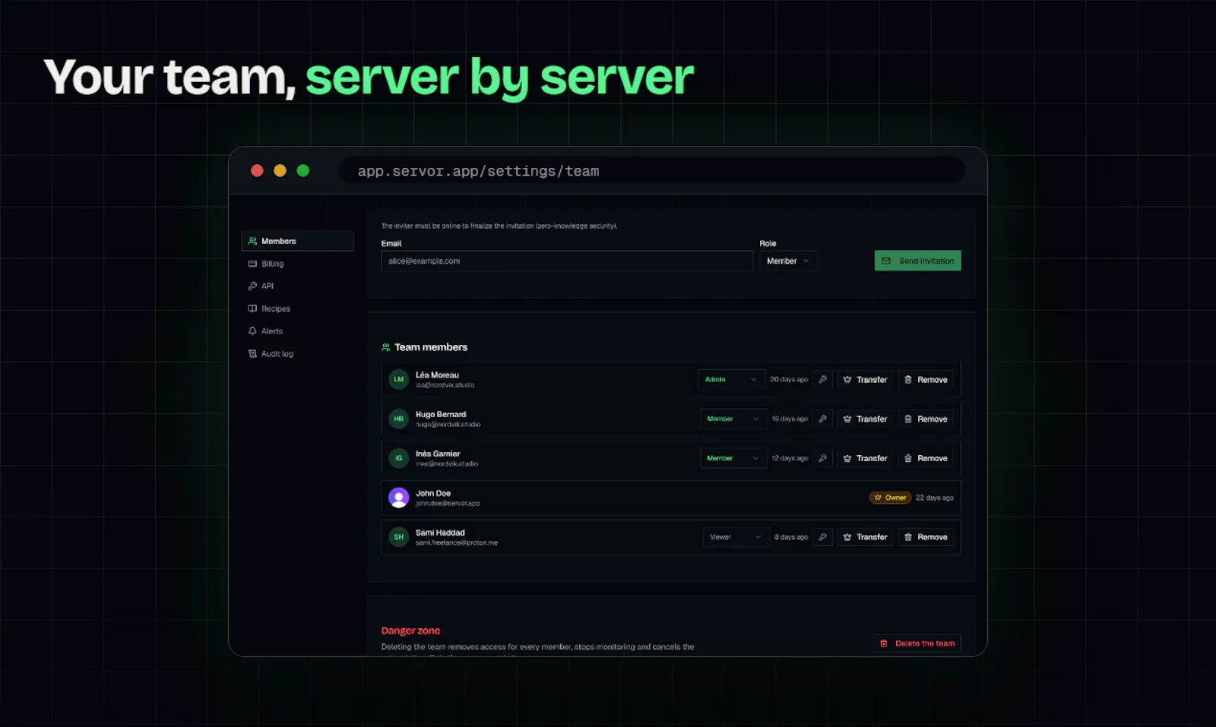Click HB avatar of Hugo Bernard
Screen dimensions: 1216x727
point(399,419)
